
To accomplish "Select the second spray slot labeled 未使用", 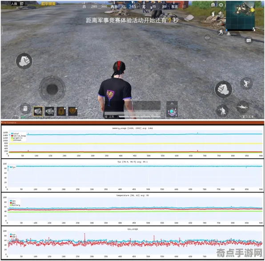I will coord(50,111).
